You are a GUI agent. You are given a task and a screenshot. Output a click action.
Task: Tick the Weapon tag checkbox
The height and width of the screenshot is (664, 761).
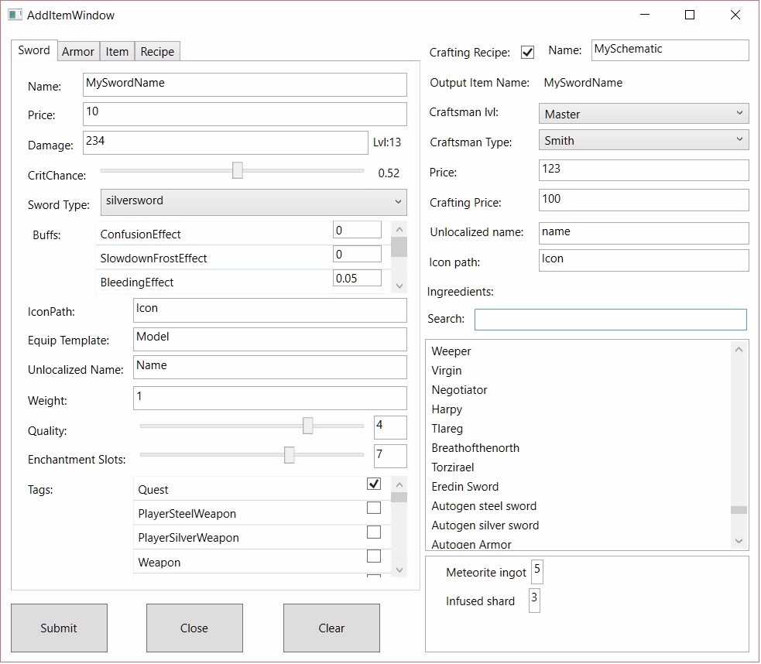click(374, 556)
